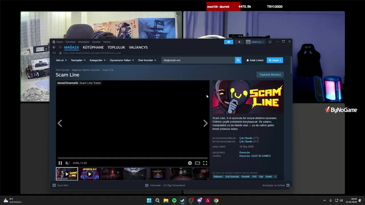
Task: Open the Görünüm menu
Action: click(x=70, y=42)
